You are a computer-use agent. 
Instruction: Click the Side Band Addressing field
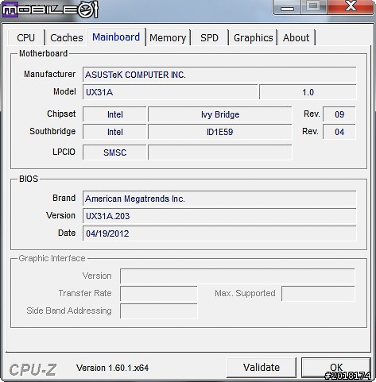tap(159, 311)
